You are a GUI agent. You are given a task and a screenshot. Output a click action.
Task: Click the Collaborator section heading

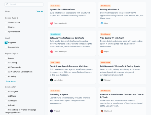[10, 87]
